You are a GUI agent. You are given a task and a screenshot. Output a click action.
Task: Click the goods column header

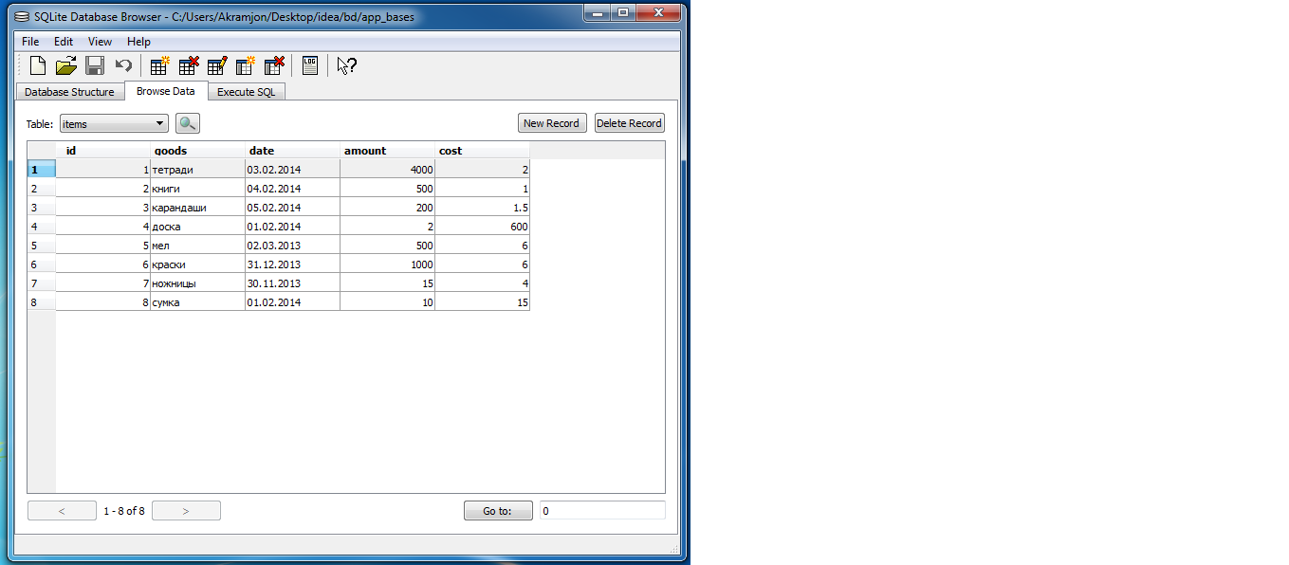pyautogui.click(x=197, y=151)
